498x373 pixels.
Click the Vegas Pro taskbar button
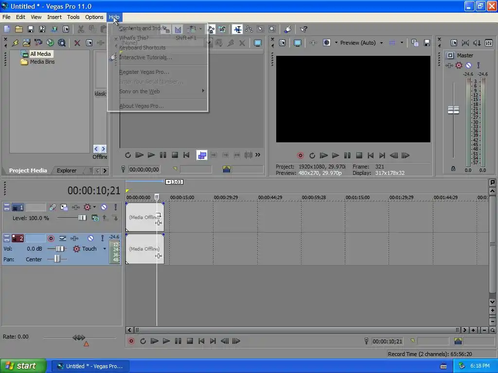[x=90, y=366]
